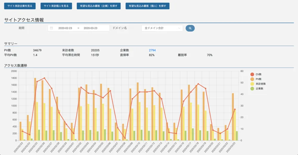Toggle 来訪者数 series via yellow legend dot

click(x=252, y=84)
